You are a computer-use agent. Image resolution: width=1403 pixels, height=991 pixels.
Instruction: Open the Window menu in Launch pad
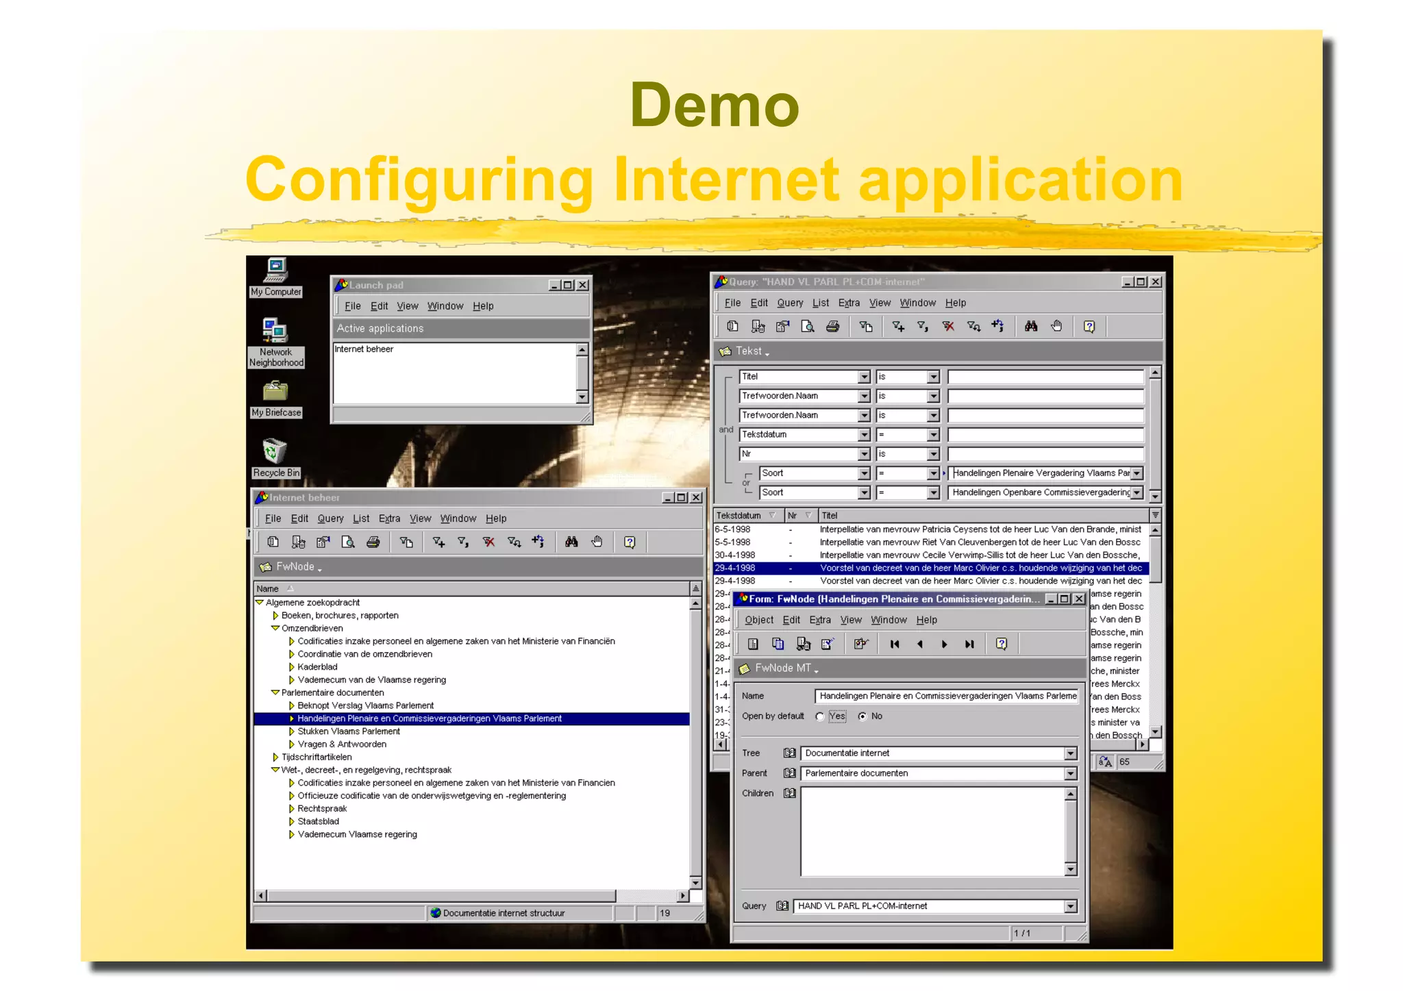coord(445,306)
